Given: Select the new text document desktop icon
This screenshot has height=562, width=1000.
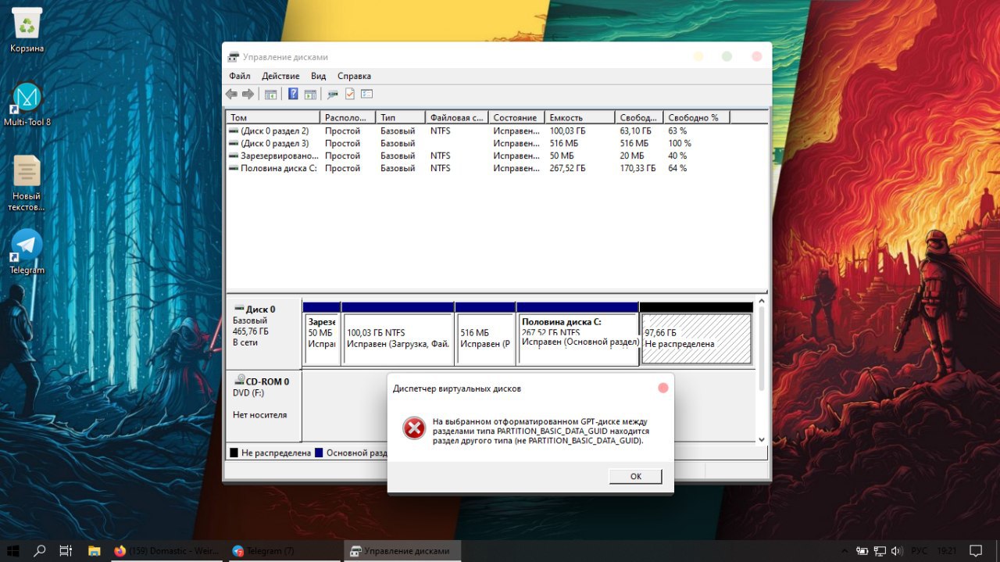Looking at the screenshot, I should tap(27, 183).
